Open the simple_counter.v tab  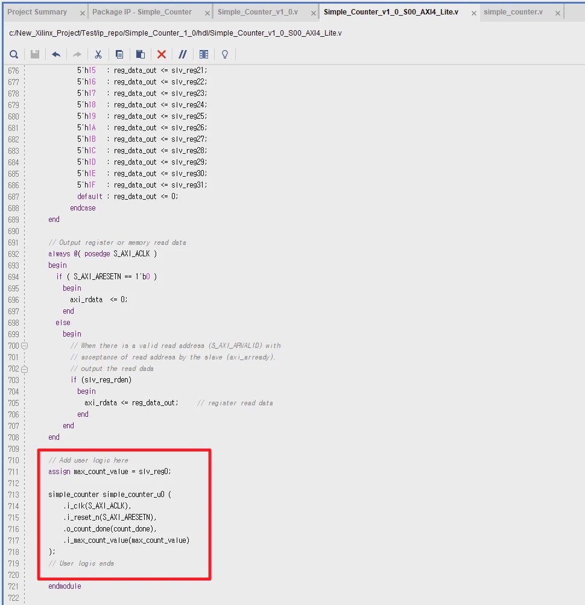pos(513,12)
